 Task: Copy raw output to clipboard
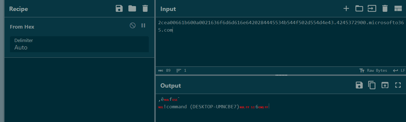click(372, 85)
